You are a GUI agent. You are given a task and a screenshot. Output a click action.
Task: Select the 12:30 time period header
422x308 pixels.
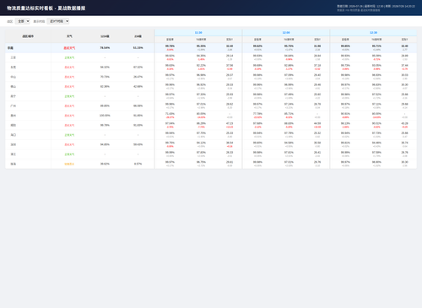[373, 33]
